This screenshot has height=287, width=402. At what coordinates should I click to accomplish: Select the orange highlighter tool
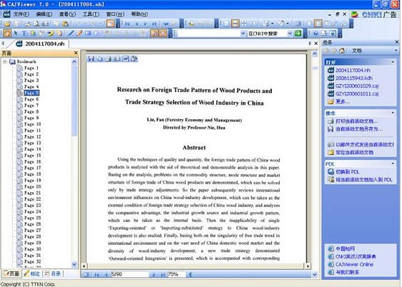coord(79,34)
